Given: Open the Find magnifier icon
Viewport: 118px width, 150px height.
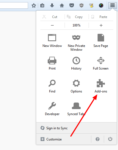Looking at the screenshot, I should pyautogui.click(x=52, y=83).
